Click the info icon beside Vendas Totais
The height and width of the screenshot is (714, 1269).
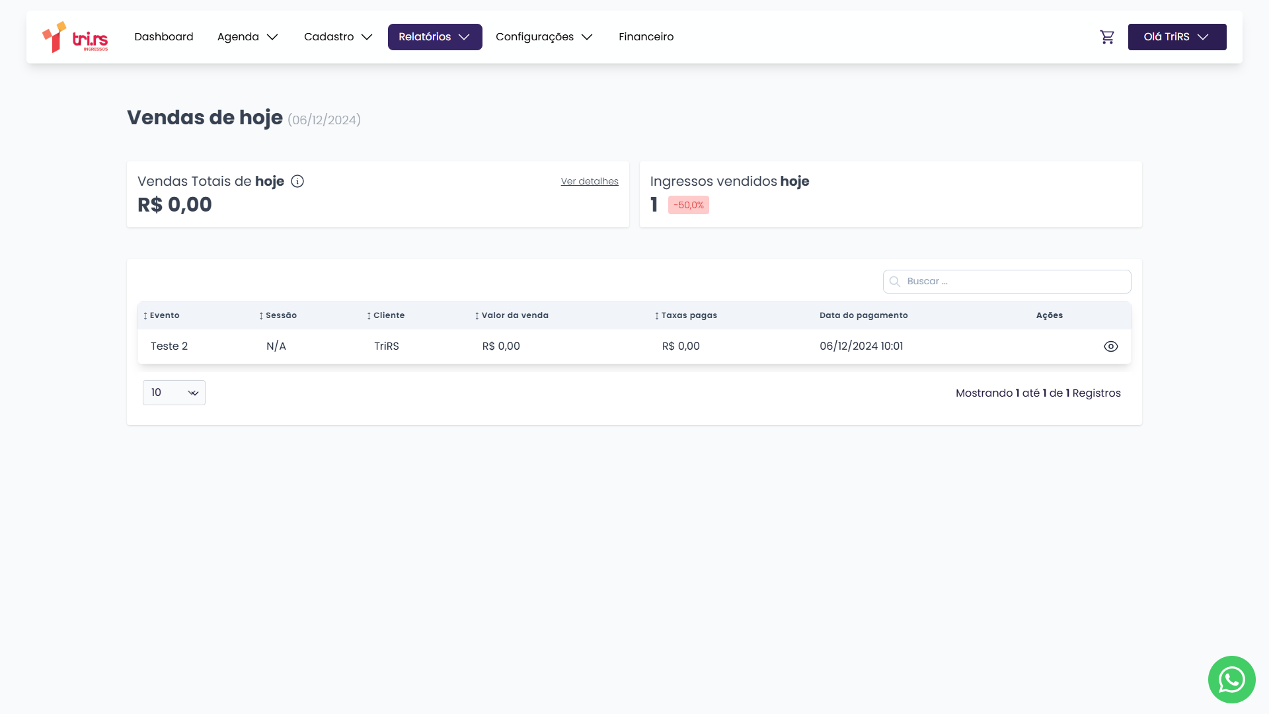tap(297, 181)
